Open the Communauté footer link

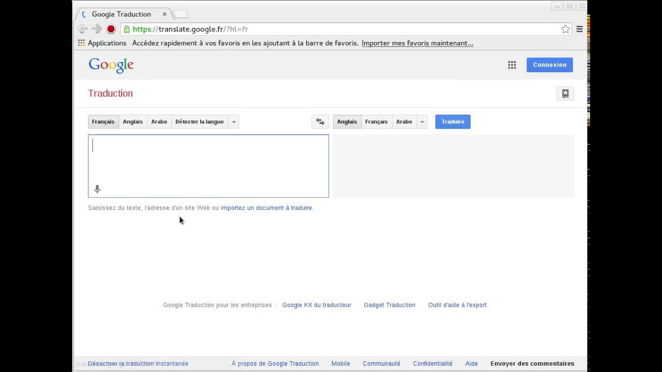pyautogui.click(x=382, y=363)
